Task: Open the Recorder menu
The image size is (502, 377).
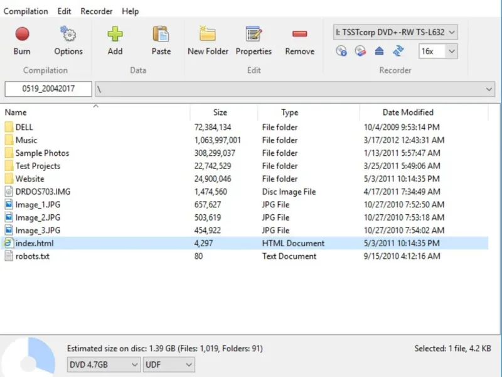Action: coord(97,11)
